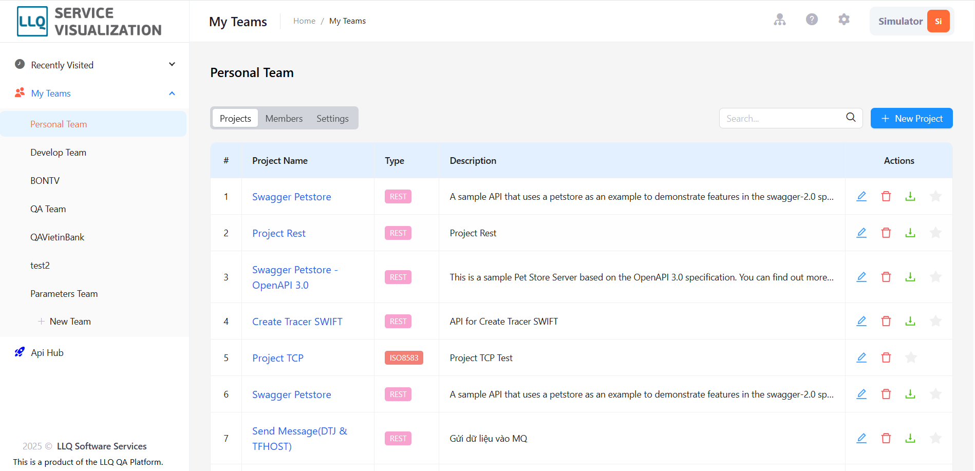Switch to the Projects tab
Image resolution: width=975 pixels, height=471 pixels.
[x=235, y=118]
